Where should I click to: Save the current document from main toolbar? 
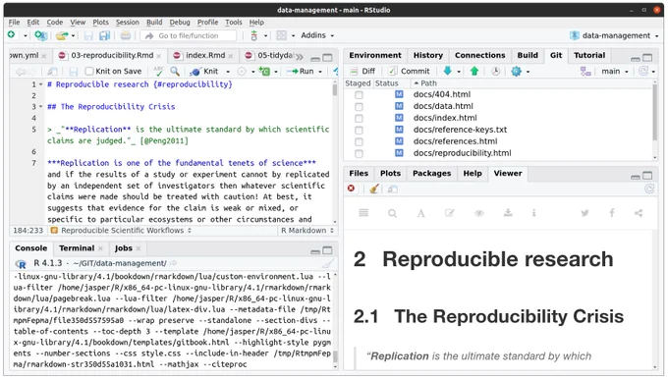pos(88,35)
